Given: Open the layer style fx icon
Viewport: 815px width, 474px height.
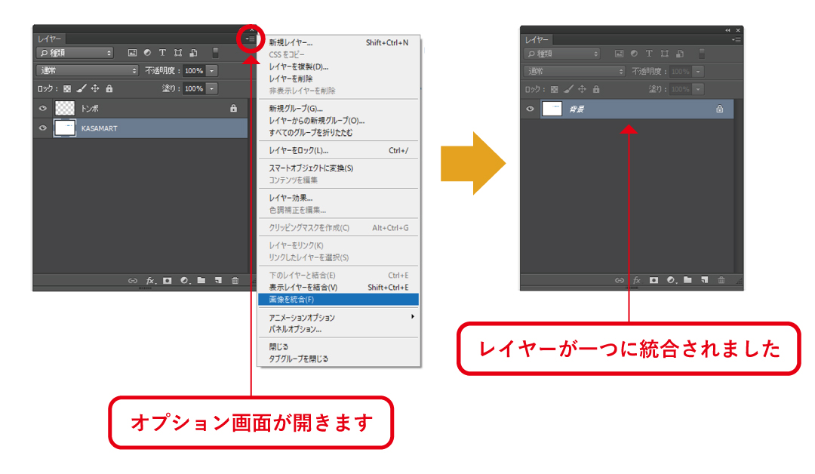Looking at the screenshot, I should [149, 280].
